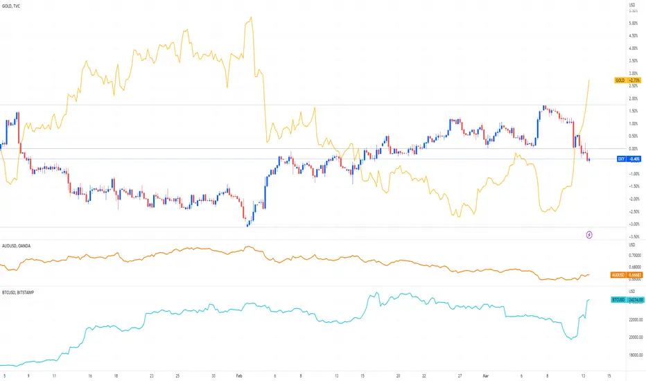Click the 22000.00 level on BTCUSD axis
The width and height of the screenshot is (646, 381).
click(x=636, y=319)
